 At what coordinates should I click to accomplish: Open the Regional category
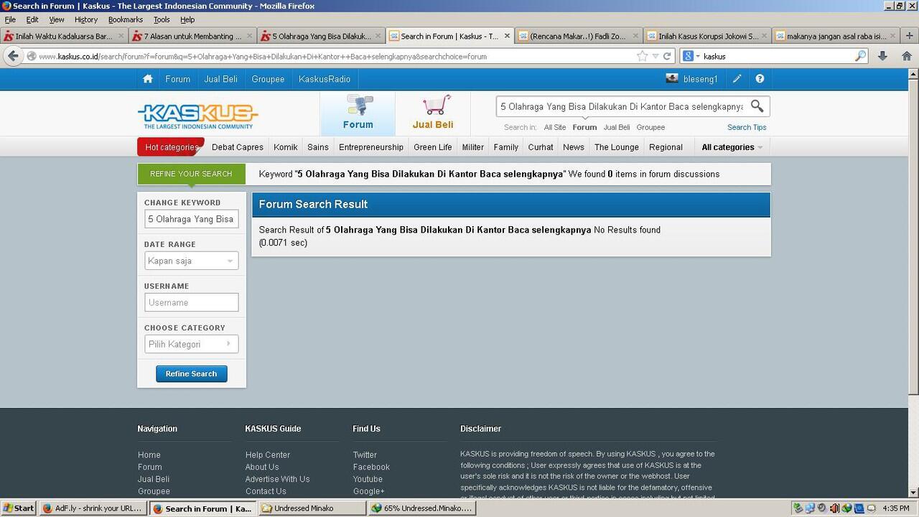666,147
